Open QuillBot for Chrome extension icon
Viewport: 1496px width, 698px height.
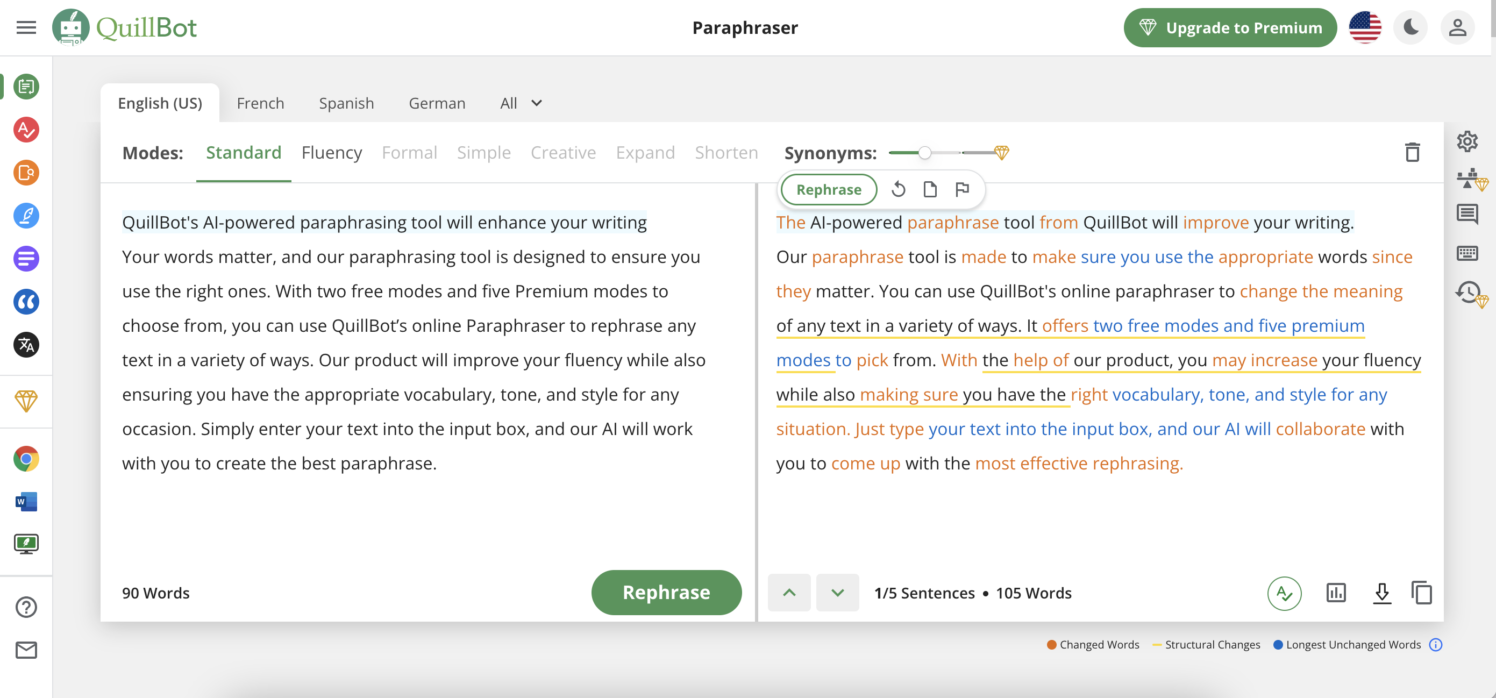tap(26, 459)
